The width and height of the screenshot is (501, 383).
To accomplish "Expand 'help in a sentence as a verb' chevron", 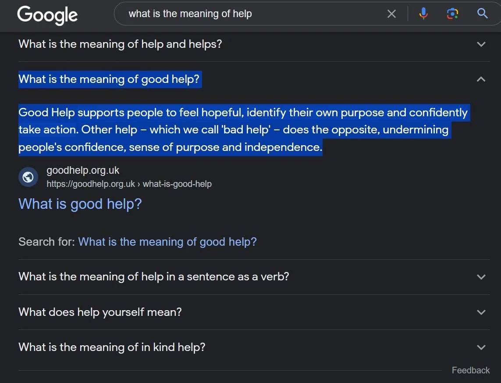I will click(x=481, y=277).
